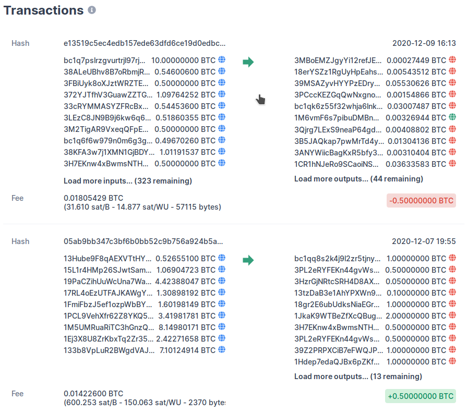Select the date 2020-12-09 16:13
This screenshot has height=413, width=467.
[x=424, y=43]
